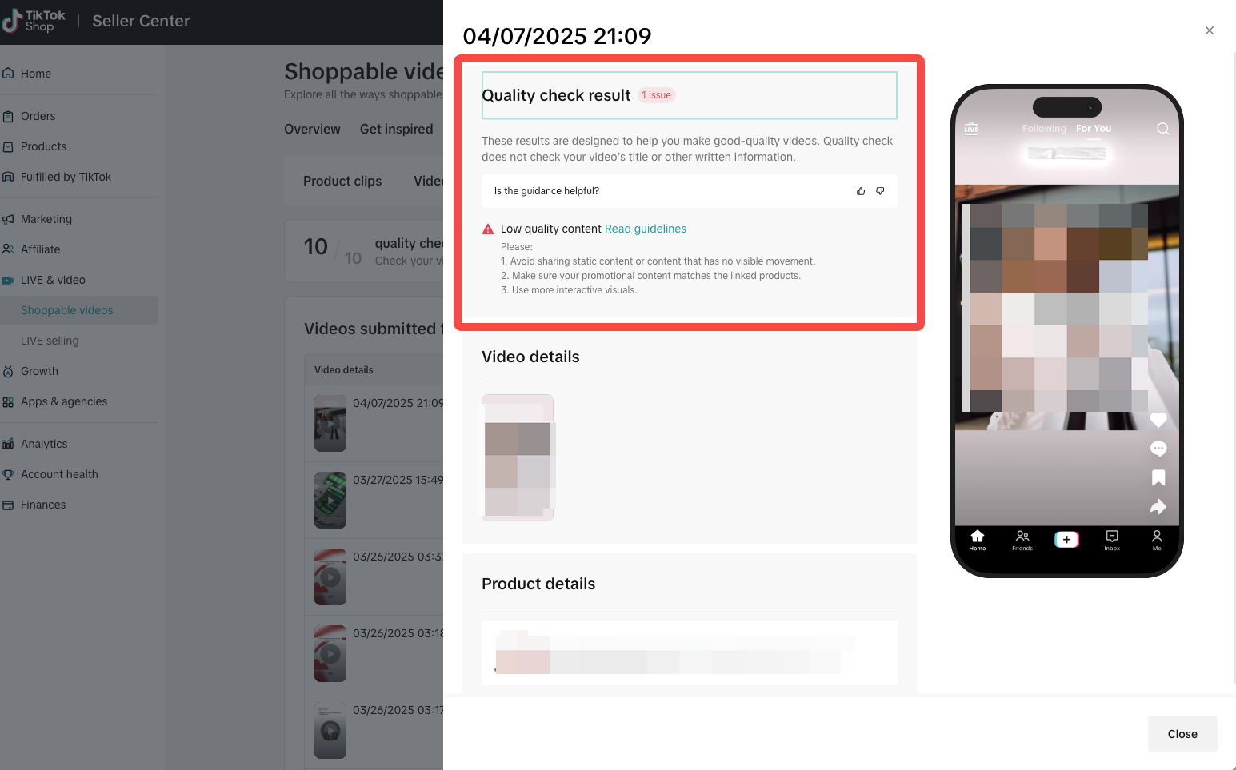Image resolution: width=1236 pixels, height=770 pixels.
Task: Select the 03/27/2025 15:49 video thumbnail
Action: [330, 500]
